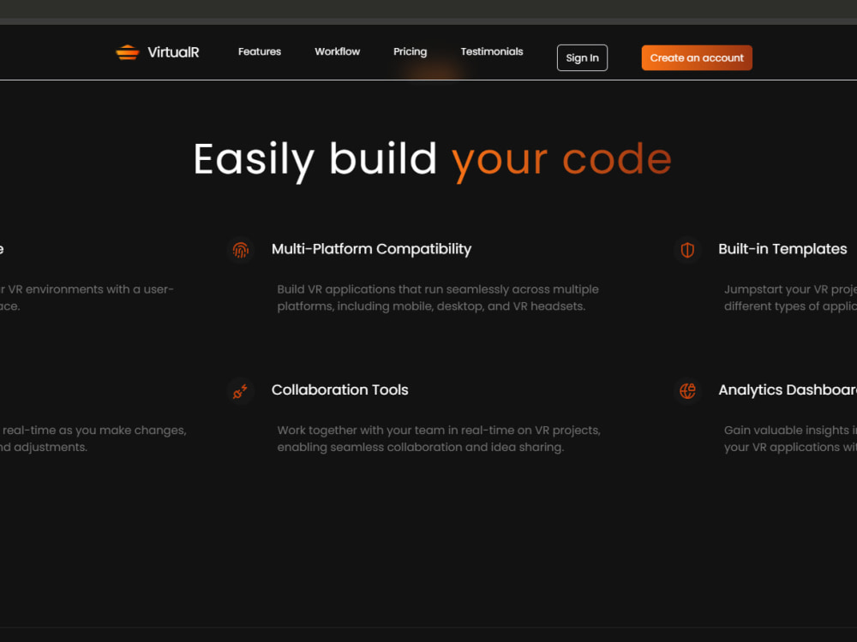
Task: Select the Analytics Dashboard heading
Action: (x=788, y=389)
